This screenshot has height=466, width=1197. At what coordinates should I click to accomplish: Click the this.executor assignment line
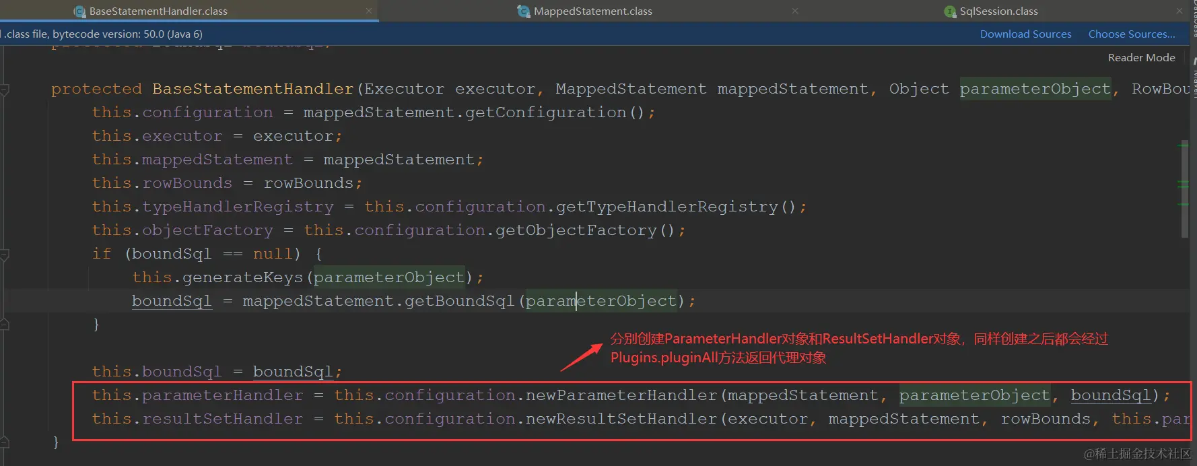point(217,136)
